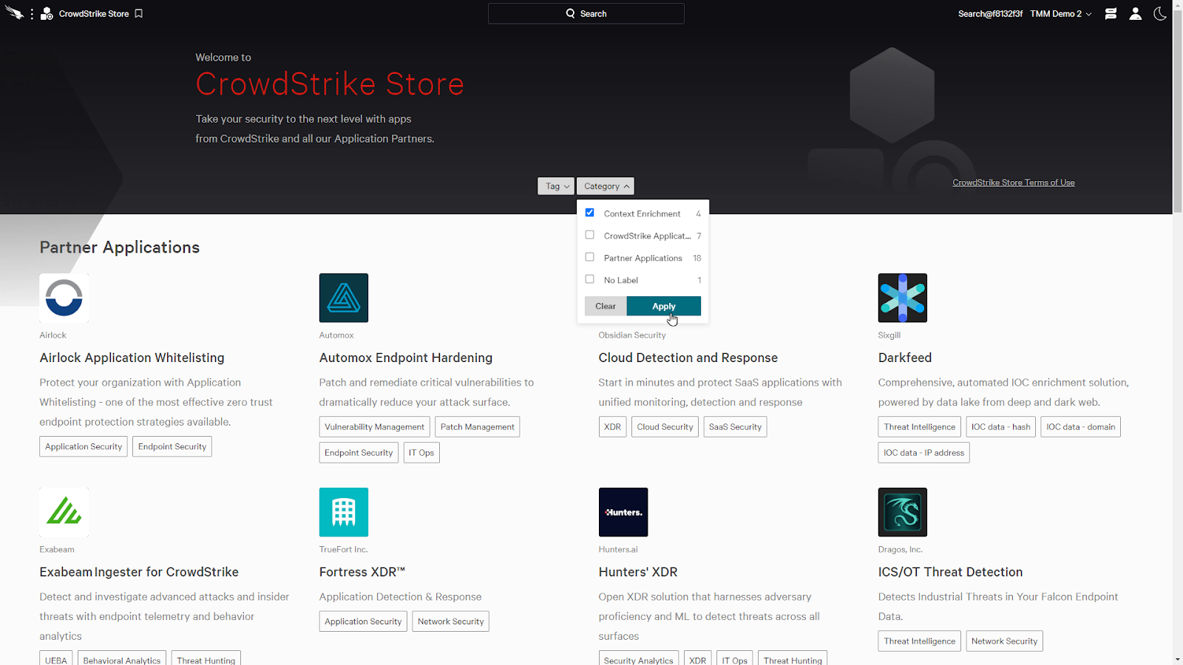
Task: Toggle dark mode with the moon icon
Action: click(x=1160, y=13)
